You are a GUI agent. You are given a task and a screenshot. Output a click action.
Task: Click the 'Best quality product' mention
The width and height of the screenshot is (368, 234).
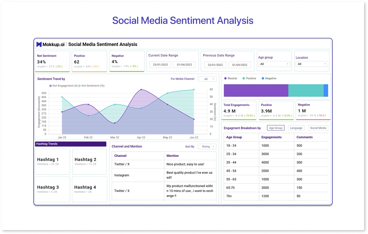coord(190,175)
